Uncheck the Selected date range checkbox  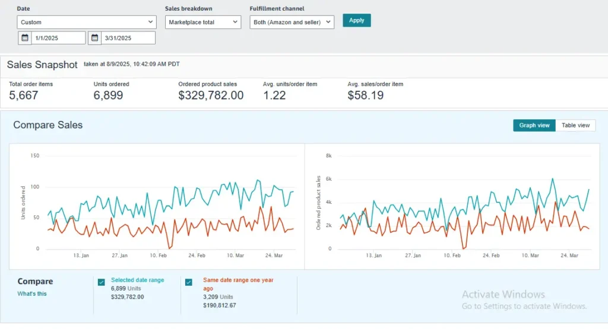[102, 282]
